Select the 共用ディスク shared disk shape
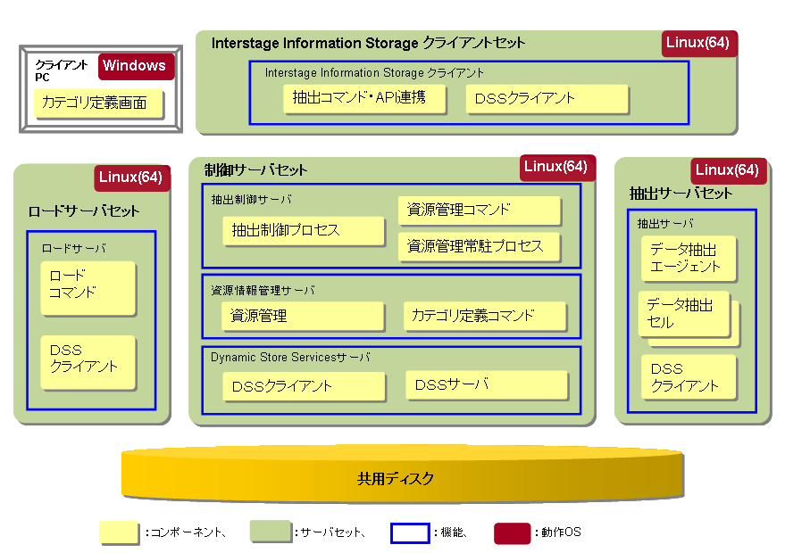Image resolution: width=810 pixels, height=553 pixels. 403,475
